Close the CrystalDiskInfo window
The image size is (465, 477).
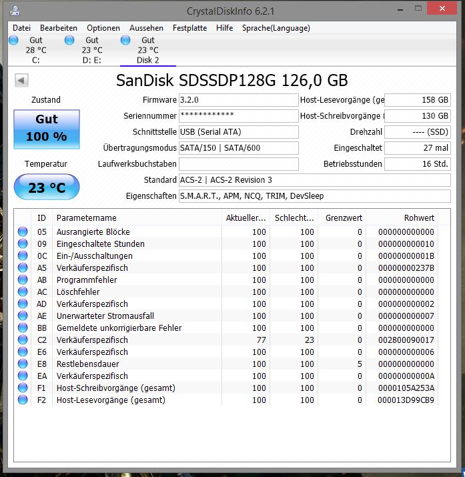[442, 9]
